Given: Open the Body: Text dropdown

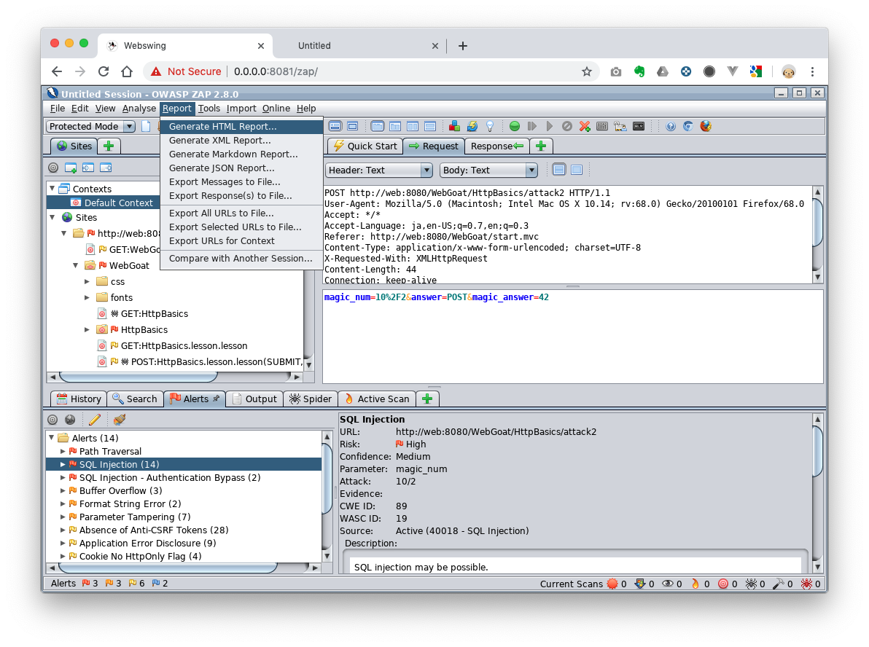Looking at the screenshot, I should point(488,170).
